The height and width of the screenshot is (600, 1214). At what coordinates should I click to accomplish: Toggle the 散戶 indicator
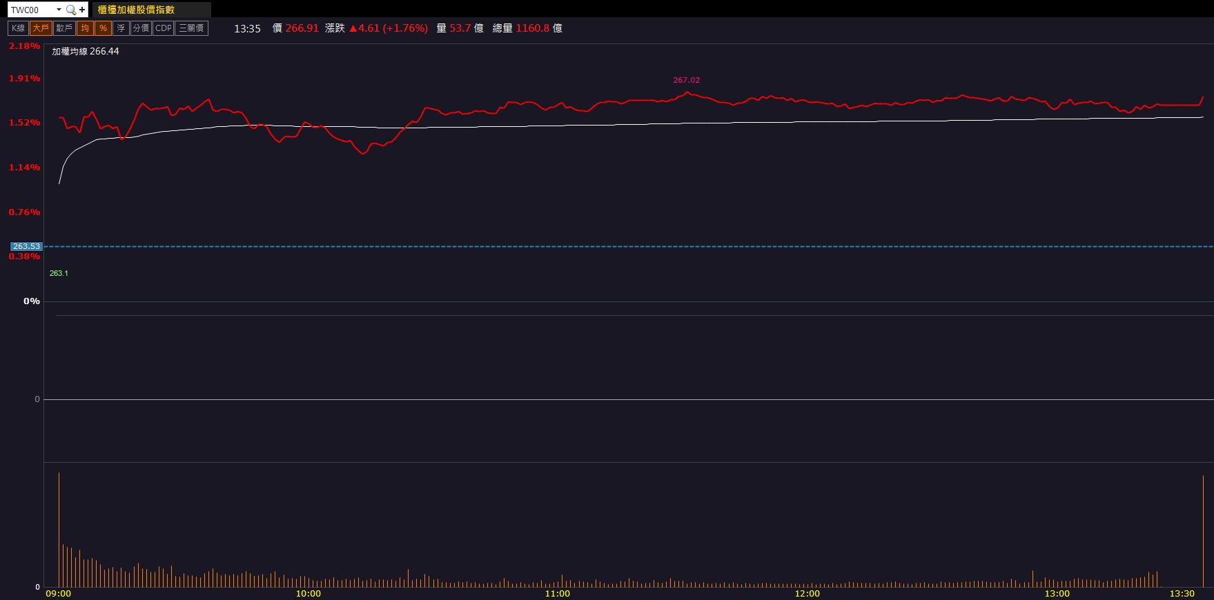(64, 28)
